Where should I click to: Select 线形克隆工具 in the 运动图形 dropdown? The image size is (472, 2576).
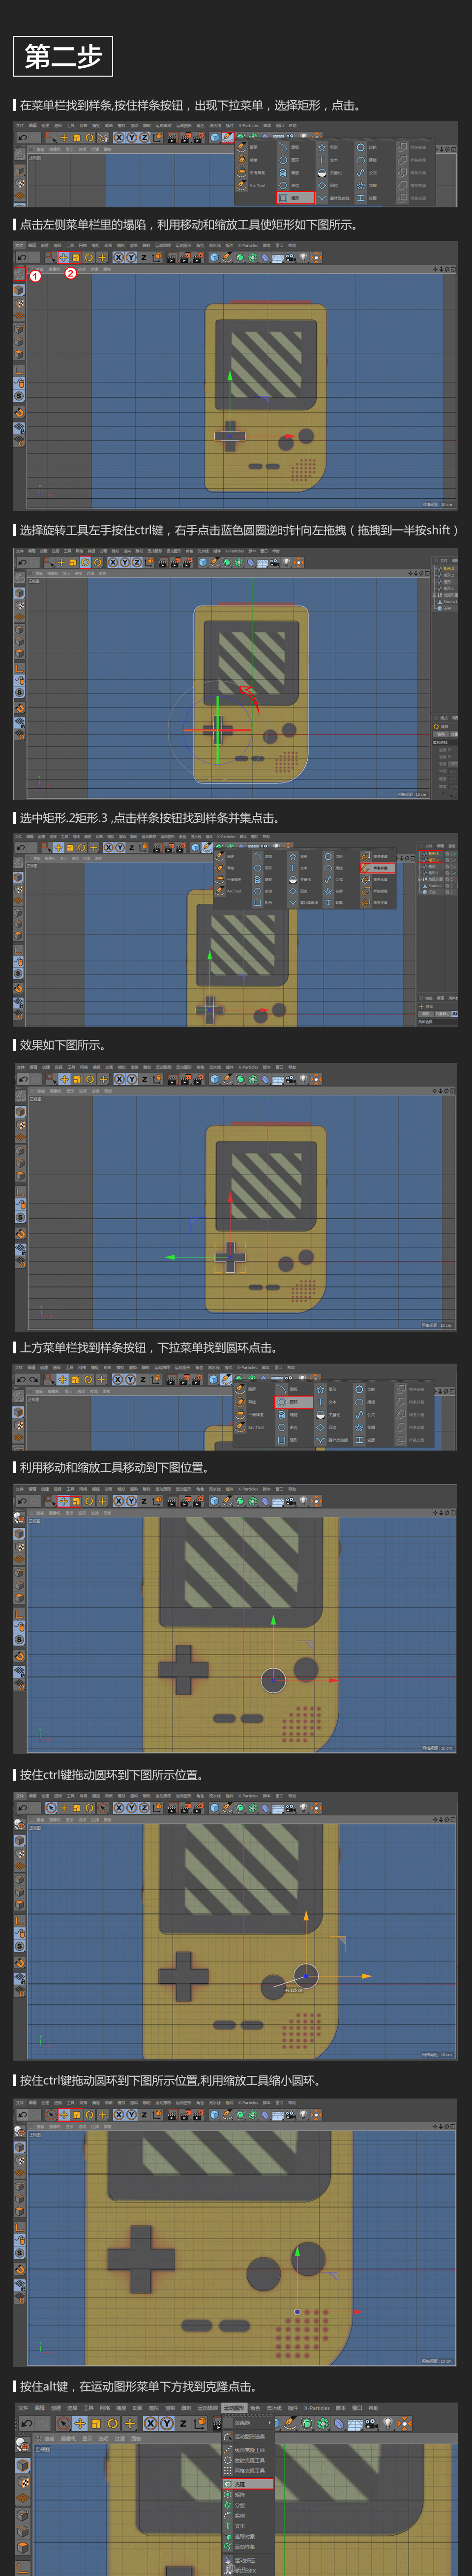[x=248, y=2450]
